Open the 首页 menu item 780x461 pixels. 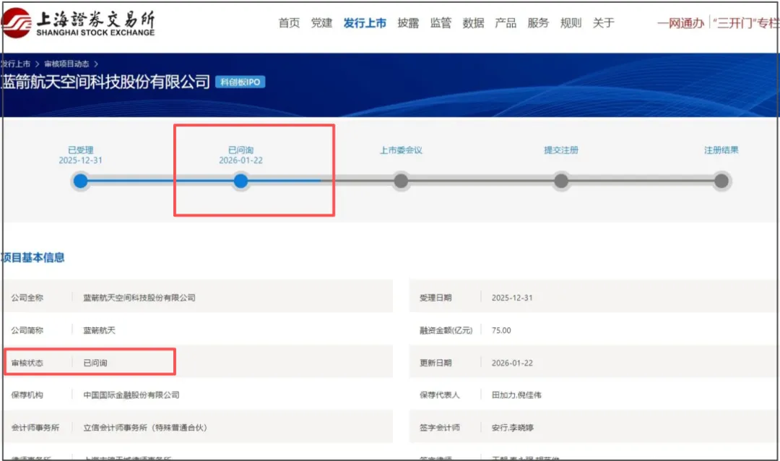pyautogui.click(x=289, y=23)
